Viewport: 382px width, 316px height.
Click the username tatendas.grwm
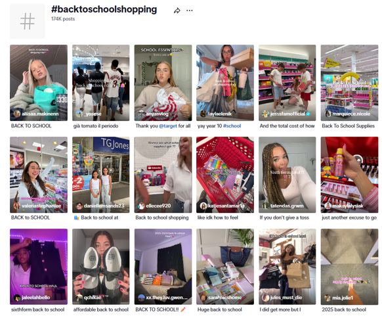[287, 206]
